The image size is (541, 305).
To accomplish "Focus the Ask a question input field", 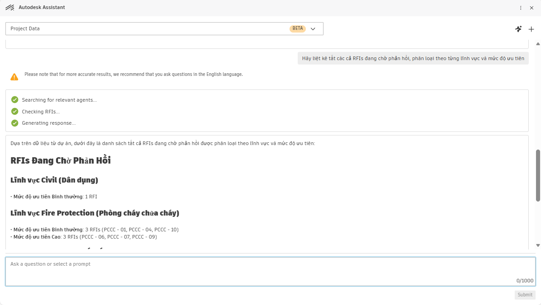I will [x=270, y=272].
